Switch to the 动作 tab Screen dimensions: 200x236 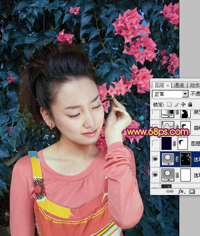[x=194, y=85]
